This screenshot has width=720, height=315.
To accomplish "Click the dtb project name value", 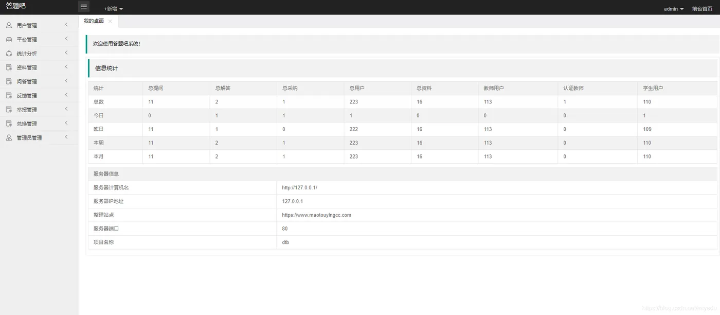I will (285, 242).
